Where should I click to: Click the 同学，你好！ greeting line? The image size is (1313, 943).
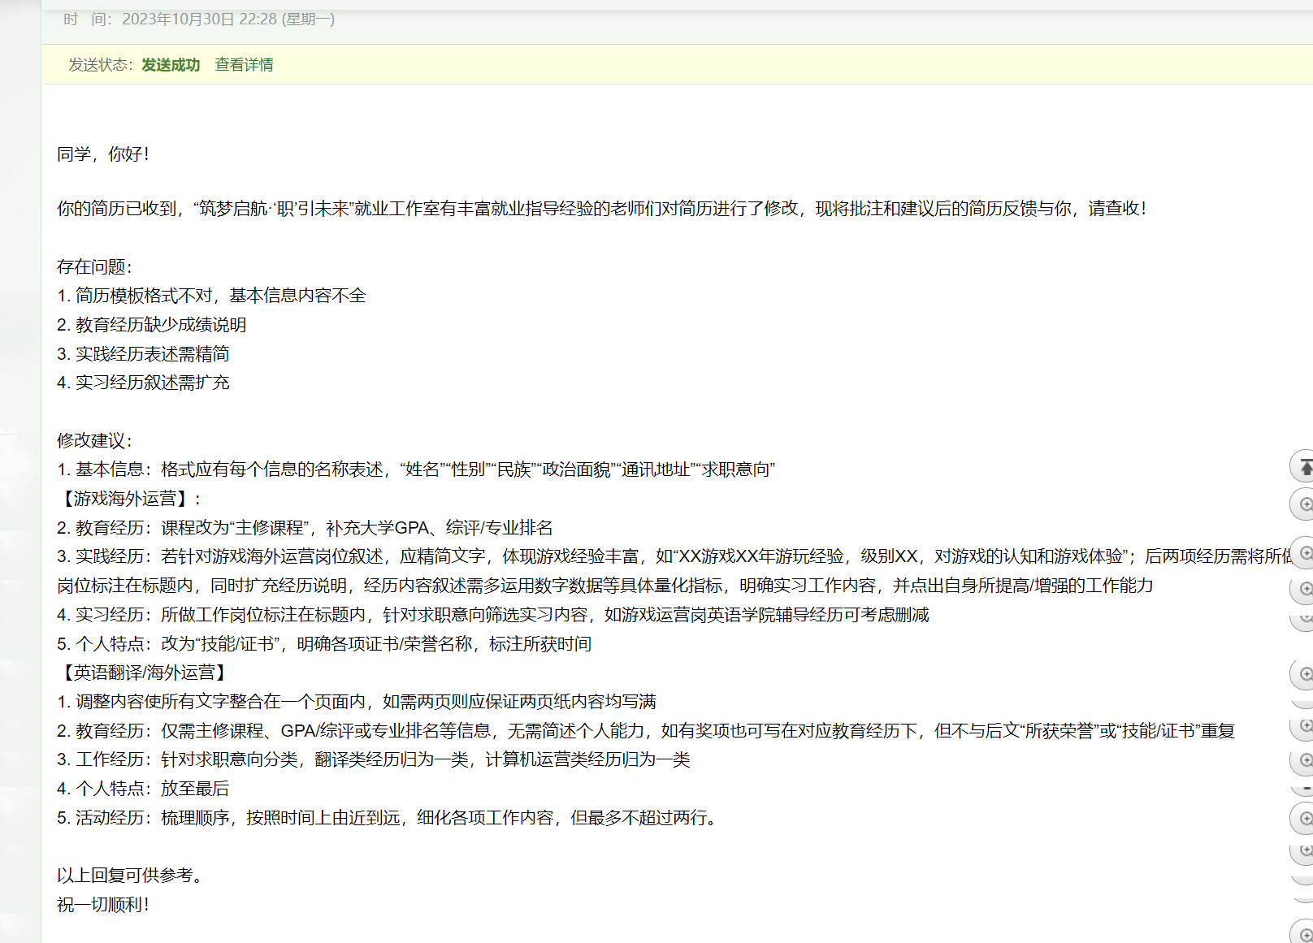(x=103, y=154)
